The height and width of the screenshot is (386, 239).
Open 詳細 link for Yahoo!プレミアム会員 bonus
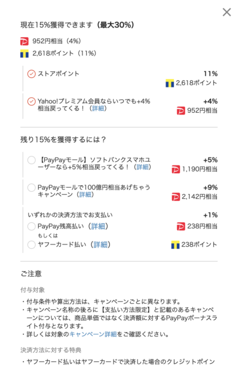(98, 108)
